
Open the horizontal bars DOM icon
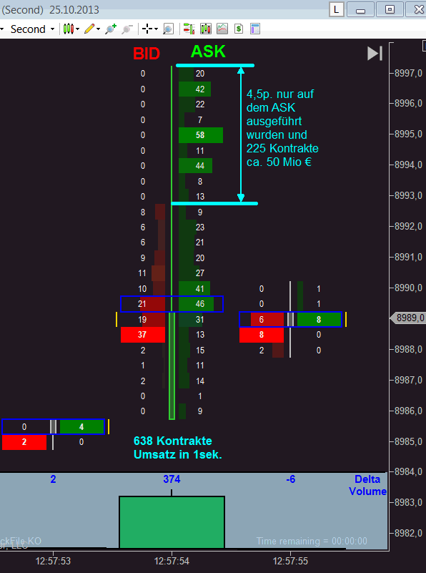[x=189, y=29]
